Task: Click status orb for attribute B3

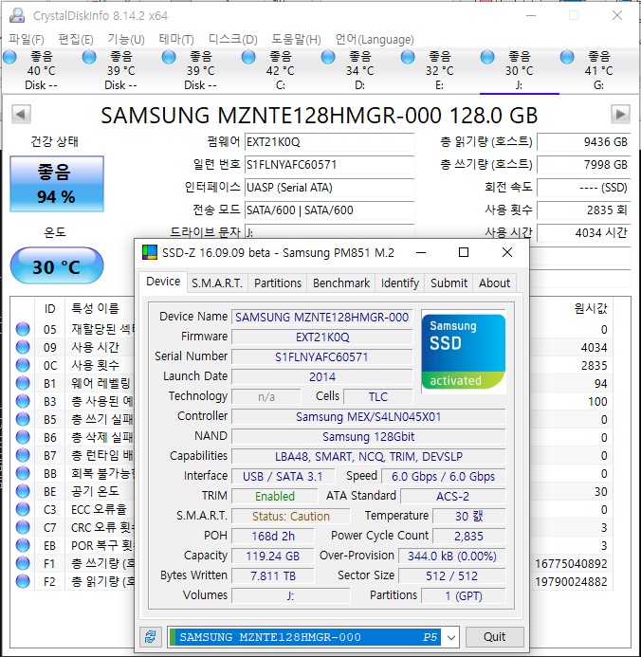Action: pos(23,401)
